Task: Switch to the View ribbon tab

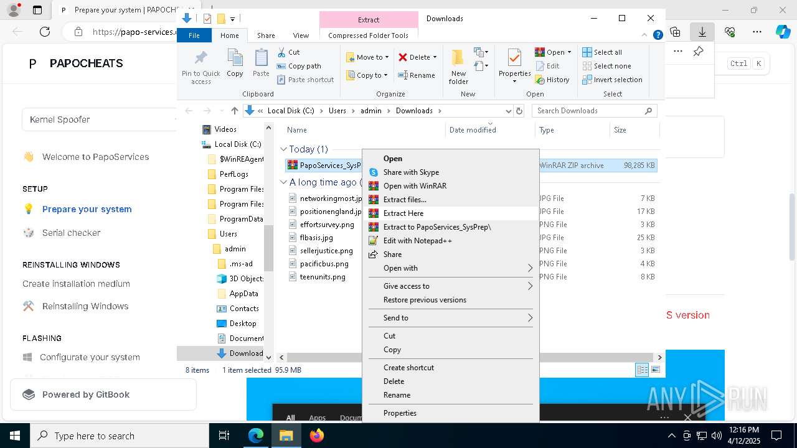Action: [x=301, y=35]
